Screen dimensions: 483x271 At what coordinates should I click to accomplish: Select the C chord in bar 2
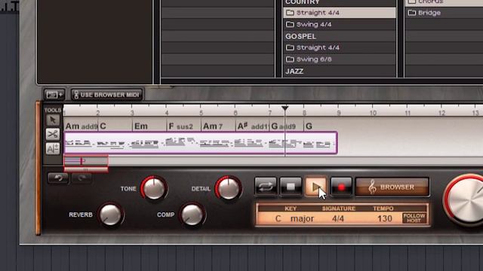click(x=103, y=126)
